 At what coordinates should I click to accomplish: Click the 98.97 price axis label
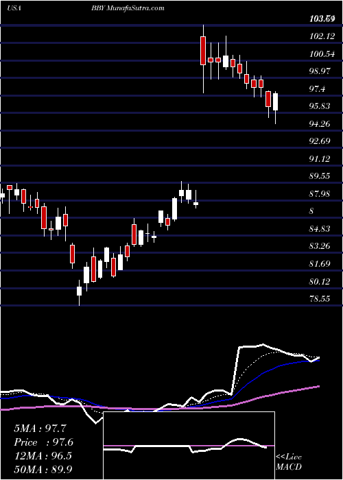[x=320, y=71]
